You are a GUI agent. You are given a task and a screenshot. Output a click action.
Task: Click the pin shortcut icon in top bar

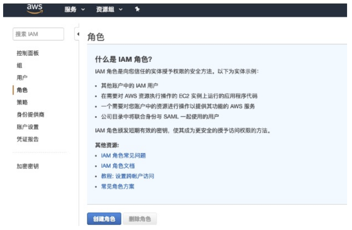(x=137, y=9)
